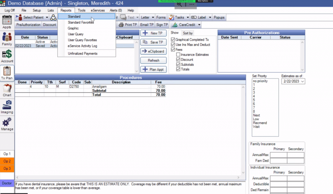Choose eService Activity Log menu item
Viewport: 333px width, 194px height.
coord(87,46)
